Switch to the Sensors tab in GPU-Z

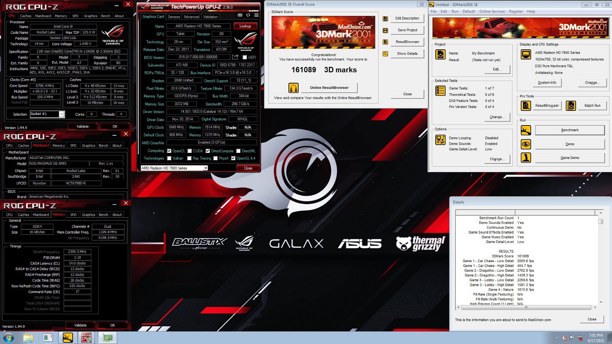(x=174, y=17)
